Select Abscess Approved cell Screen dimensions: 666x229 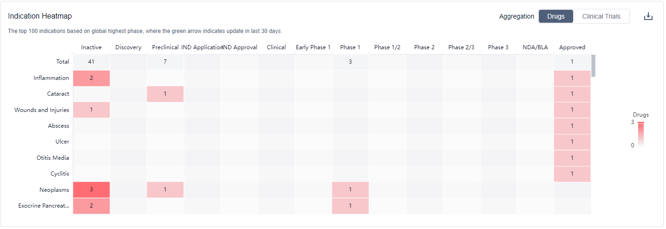pos(572,126)
